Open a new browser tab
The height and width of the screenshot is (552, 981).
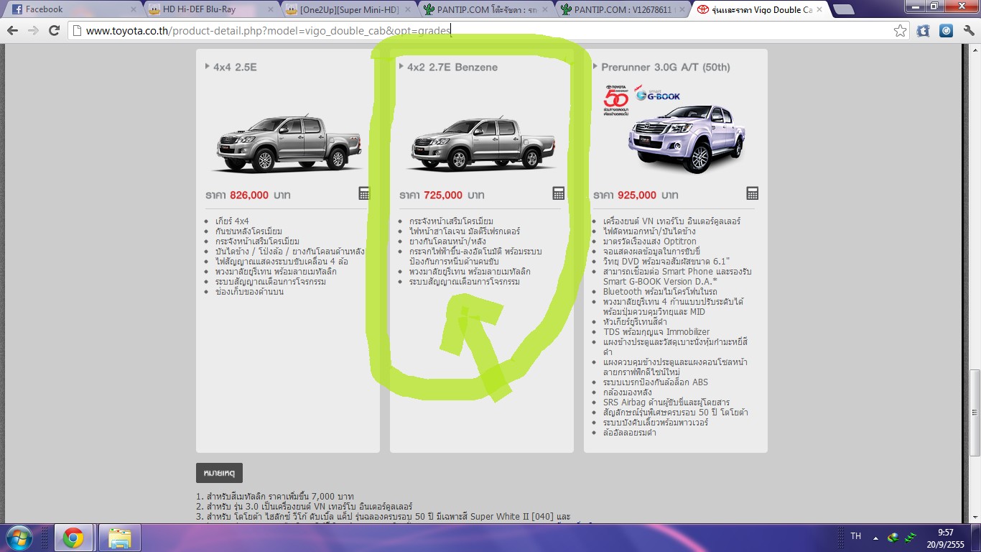pos(843,9)
